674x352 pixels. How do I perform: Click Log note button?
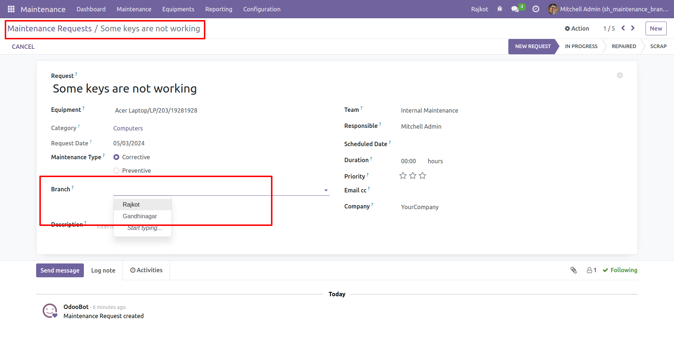click(x=103, y=270)
